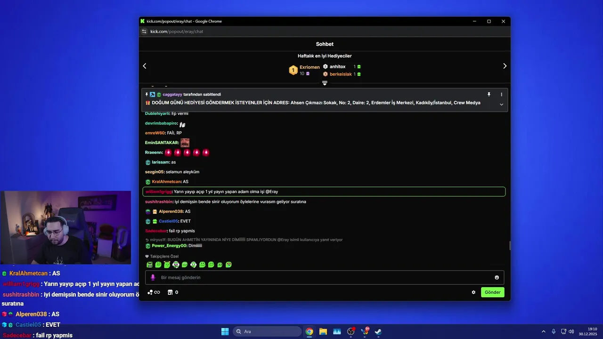Open anhitox's gifter profile
Screen dimensions: 603x339
(x=337, y=67)
